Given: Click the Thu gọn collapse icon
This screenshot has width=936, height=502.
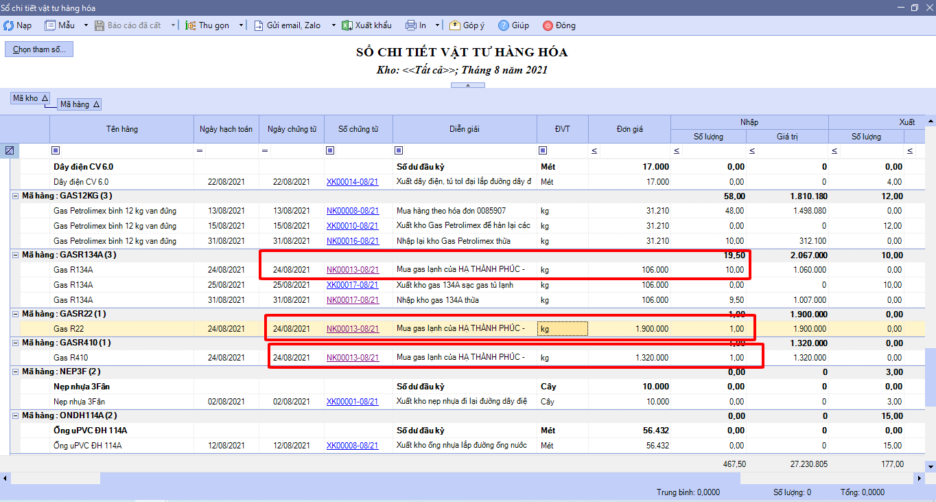Looking at the screenshot, I should 191,25.
